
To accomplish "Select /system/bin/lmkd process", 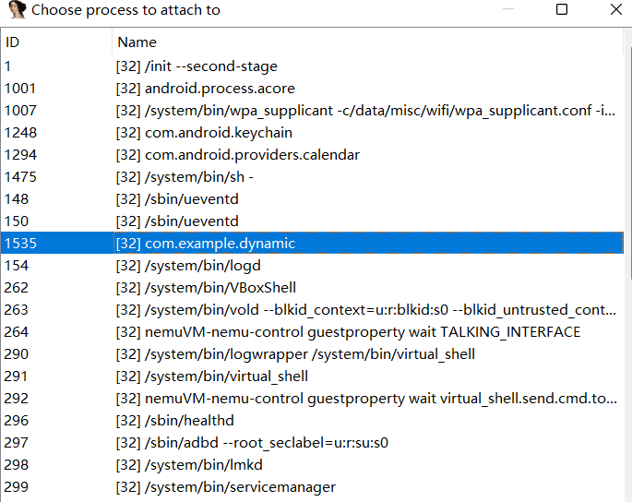I will pos(312,465).
